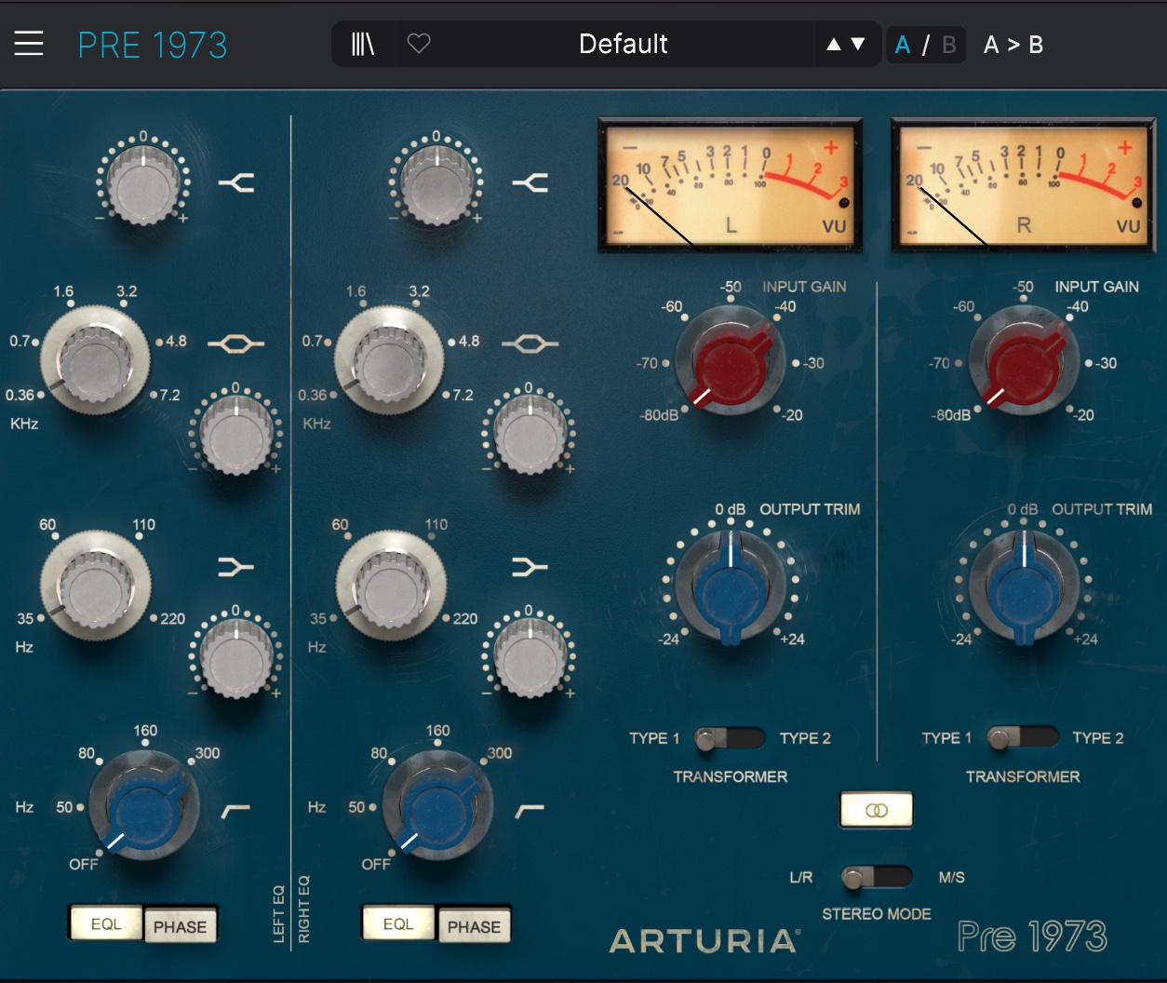Click the L/R stereo mode label
Screen dimensions: 1167x983
coord(801,877)
